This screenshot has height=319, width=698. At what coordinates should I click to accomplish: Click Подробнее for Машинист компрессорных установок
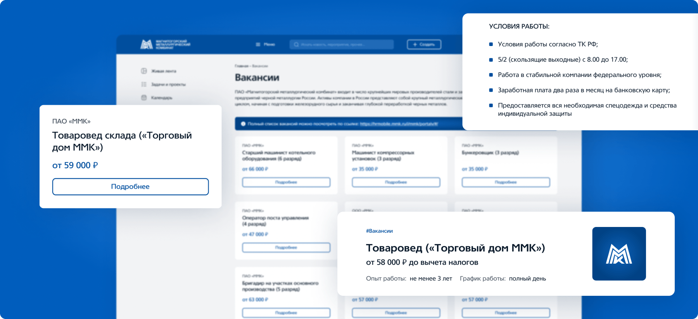[396, 182]
